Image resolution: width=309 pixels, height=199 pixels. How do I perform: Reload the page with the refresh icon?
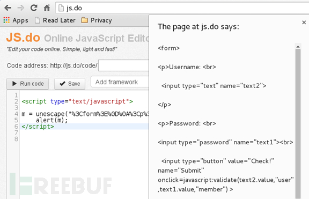pyautogui.click(x=34, y=8)
